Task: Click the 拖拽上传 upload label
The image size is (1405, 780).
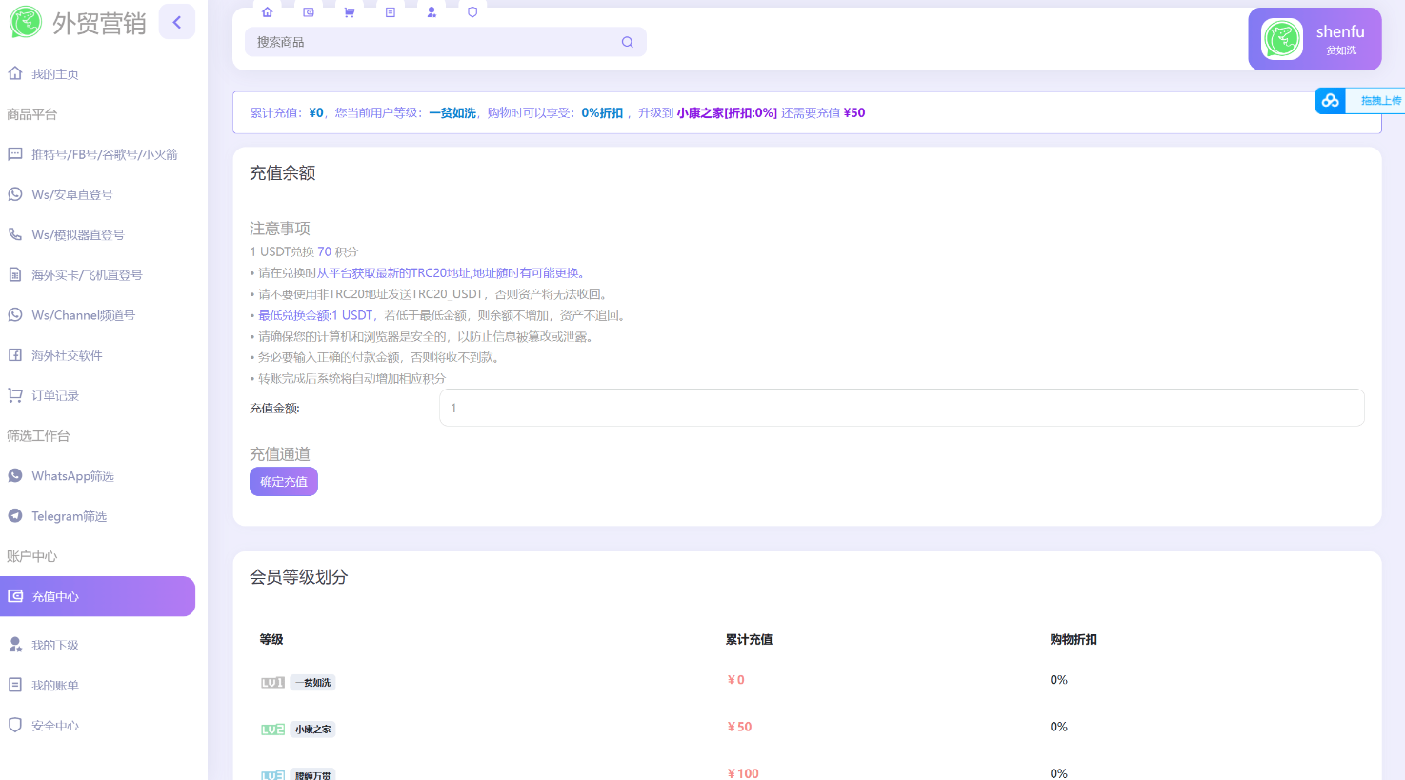Action: (x=1380, y=101)
